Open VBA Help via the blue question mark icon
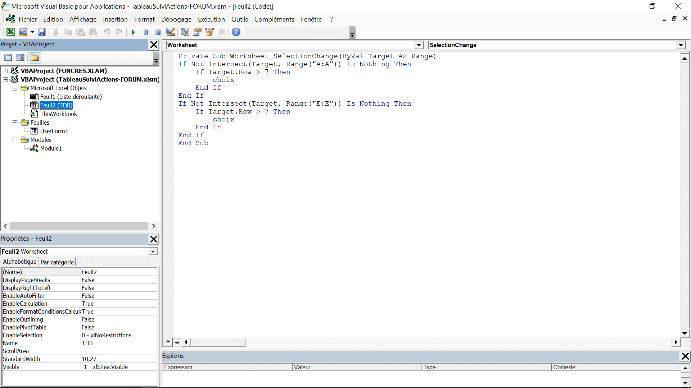This screenshot has height=388, width=691. coord(236,32)
